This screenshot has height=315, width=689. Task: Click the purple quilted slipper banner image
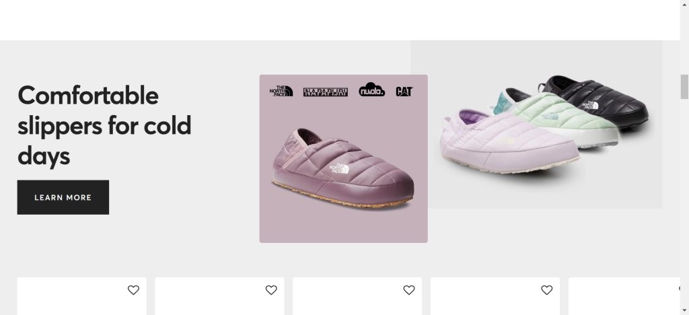[x=344, y=159]
